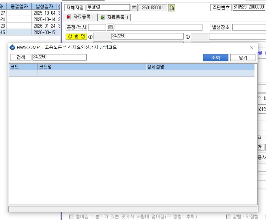Open lookup icon next to 재해자명 field
The width and height of the screenshot is (266, 220).
tap(134, 7)
